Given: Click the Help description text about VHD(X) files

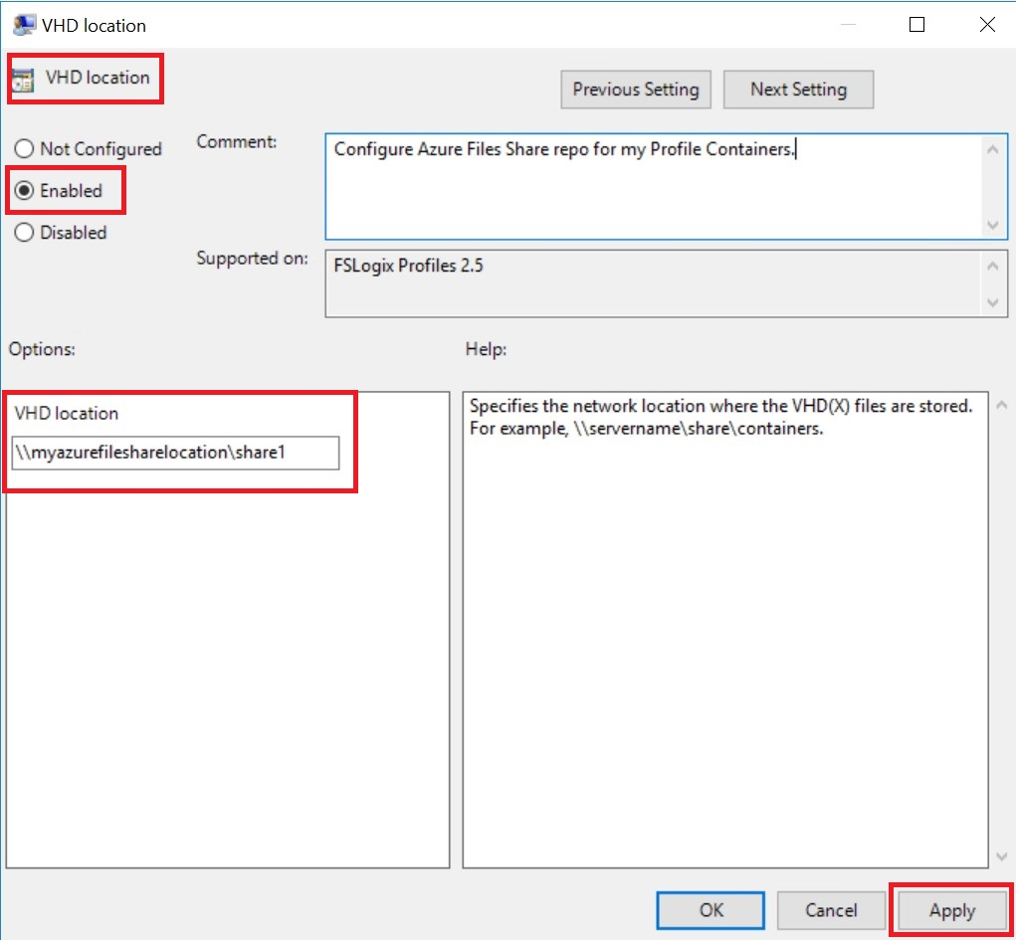Looking at the screenshot, I should pos(720,417).
